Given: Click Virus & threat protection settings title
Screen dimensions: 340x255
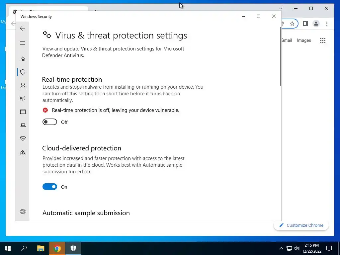Looking at the screenshot, I should [x=121, y=35].
